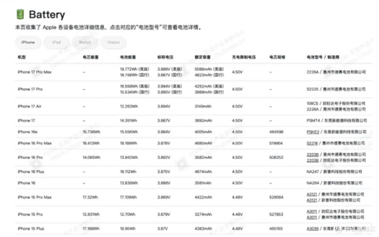This screenshot has width=379, height=237.
Task: Click the 519664 cell spec value
Action: (x=276, y=143)
